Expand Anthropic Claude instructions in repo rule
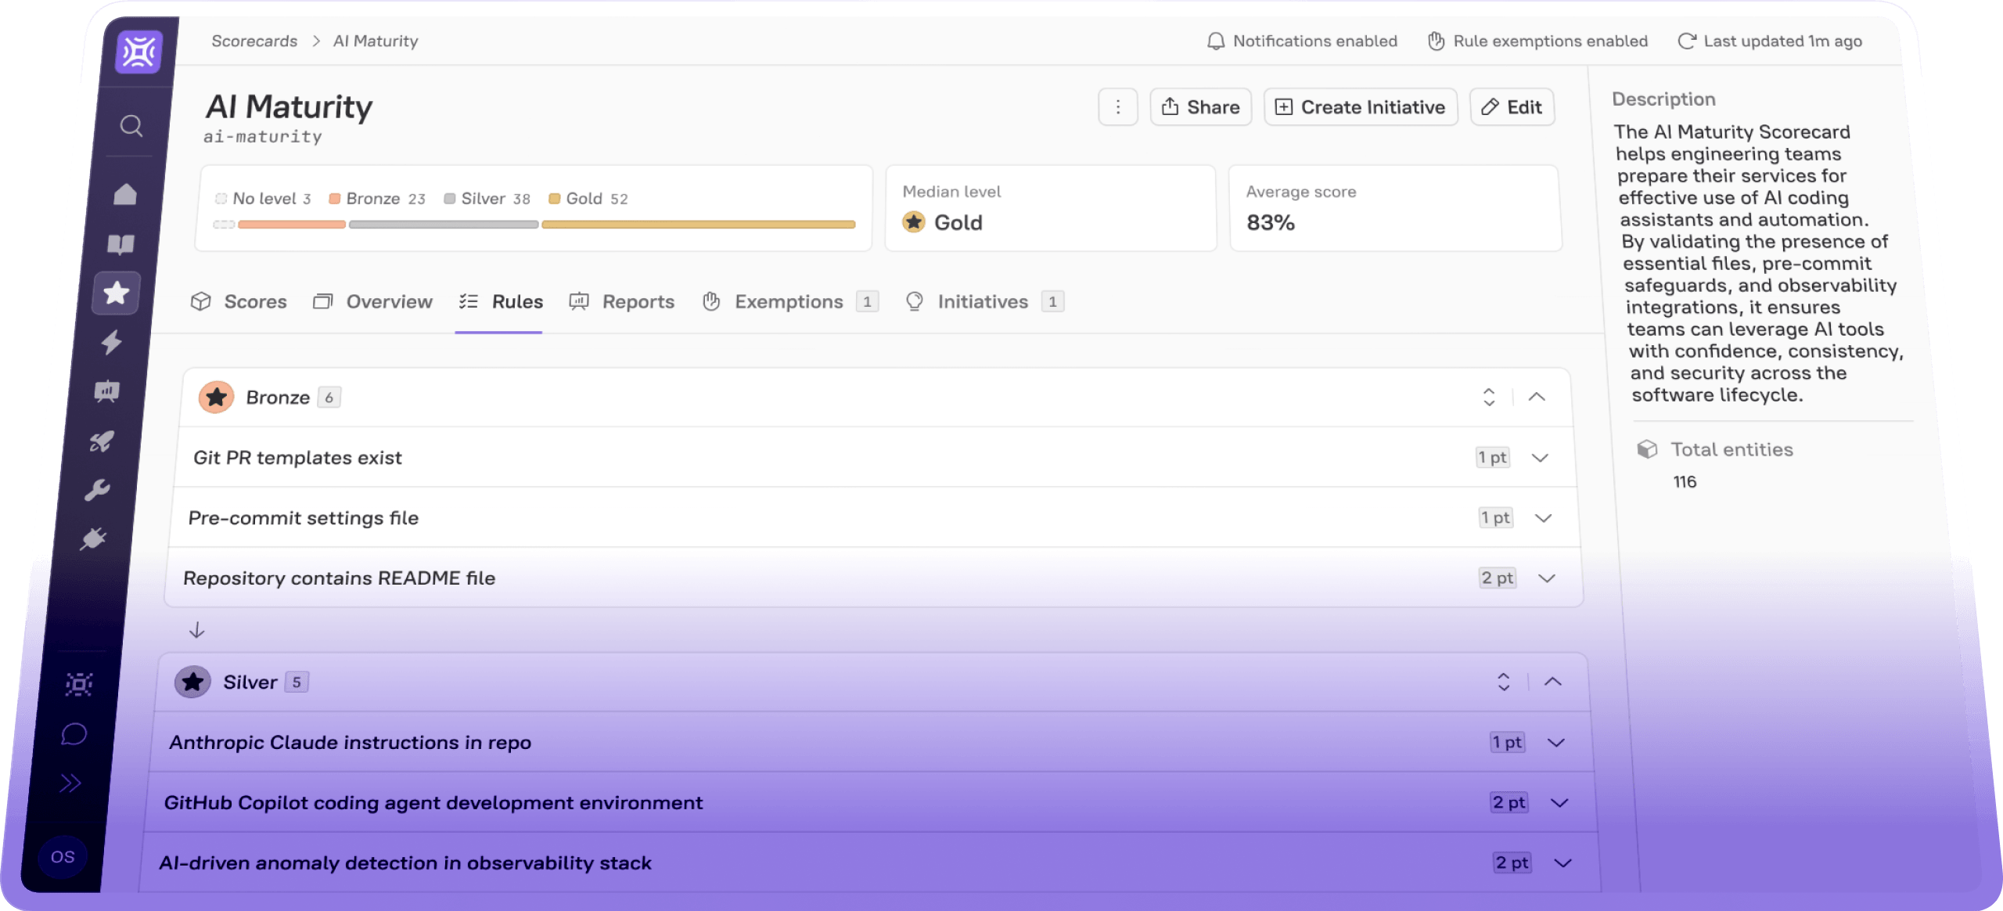The image size is (2003, 911). coord(1556,743)
